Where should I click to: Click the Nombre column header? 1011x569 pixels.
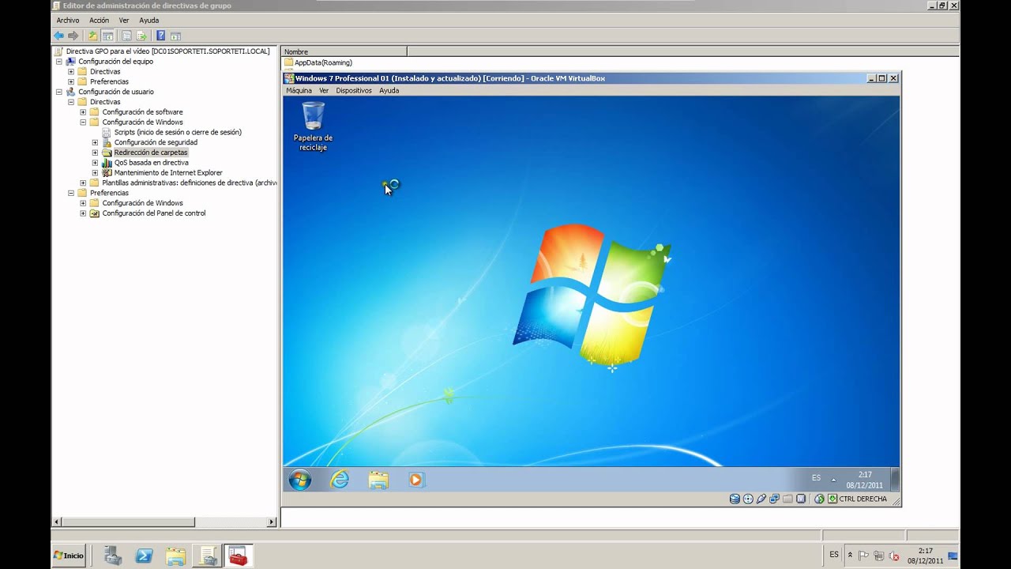(x=344, y=51)
